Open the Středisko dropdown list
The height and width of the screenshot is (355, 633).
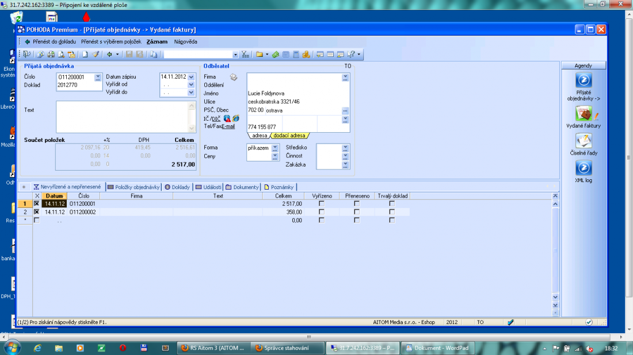tap(345, 148)
